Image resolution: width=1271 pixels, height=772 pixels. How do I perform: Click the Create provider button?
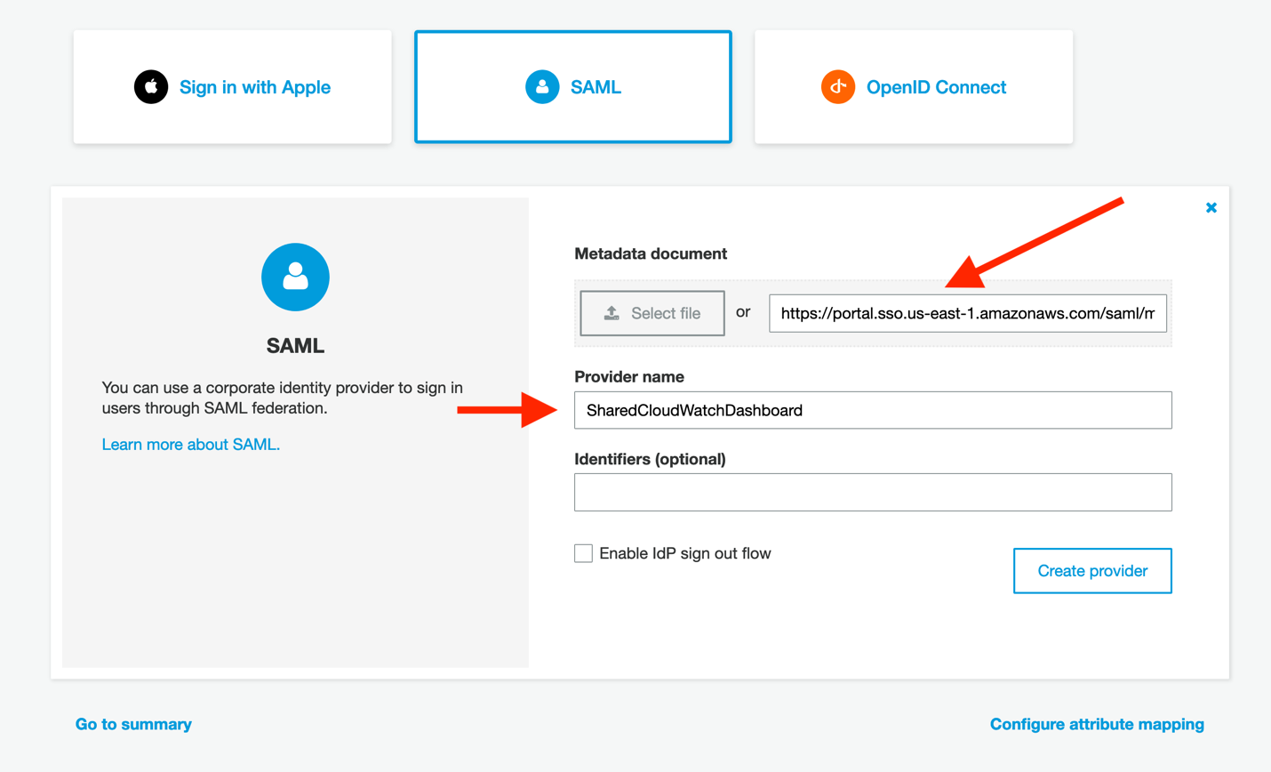point(1091,570)
